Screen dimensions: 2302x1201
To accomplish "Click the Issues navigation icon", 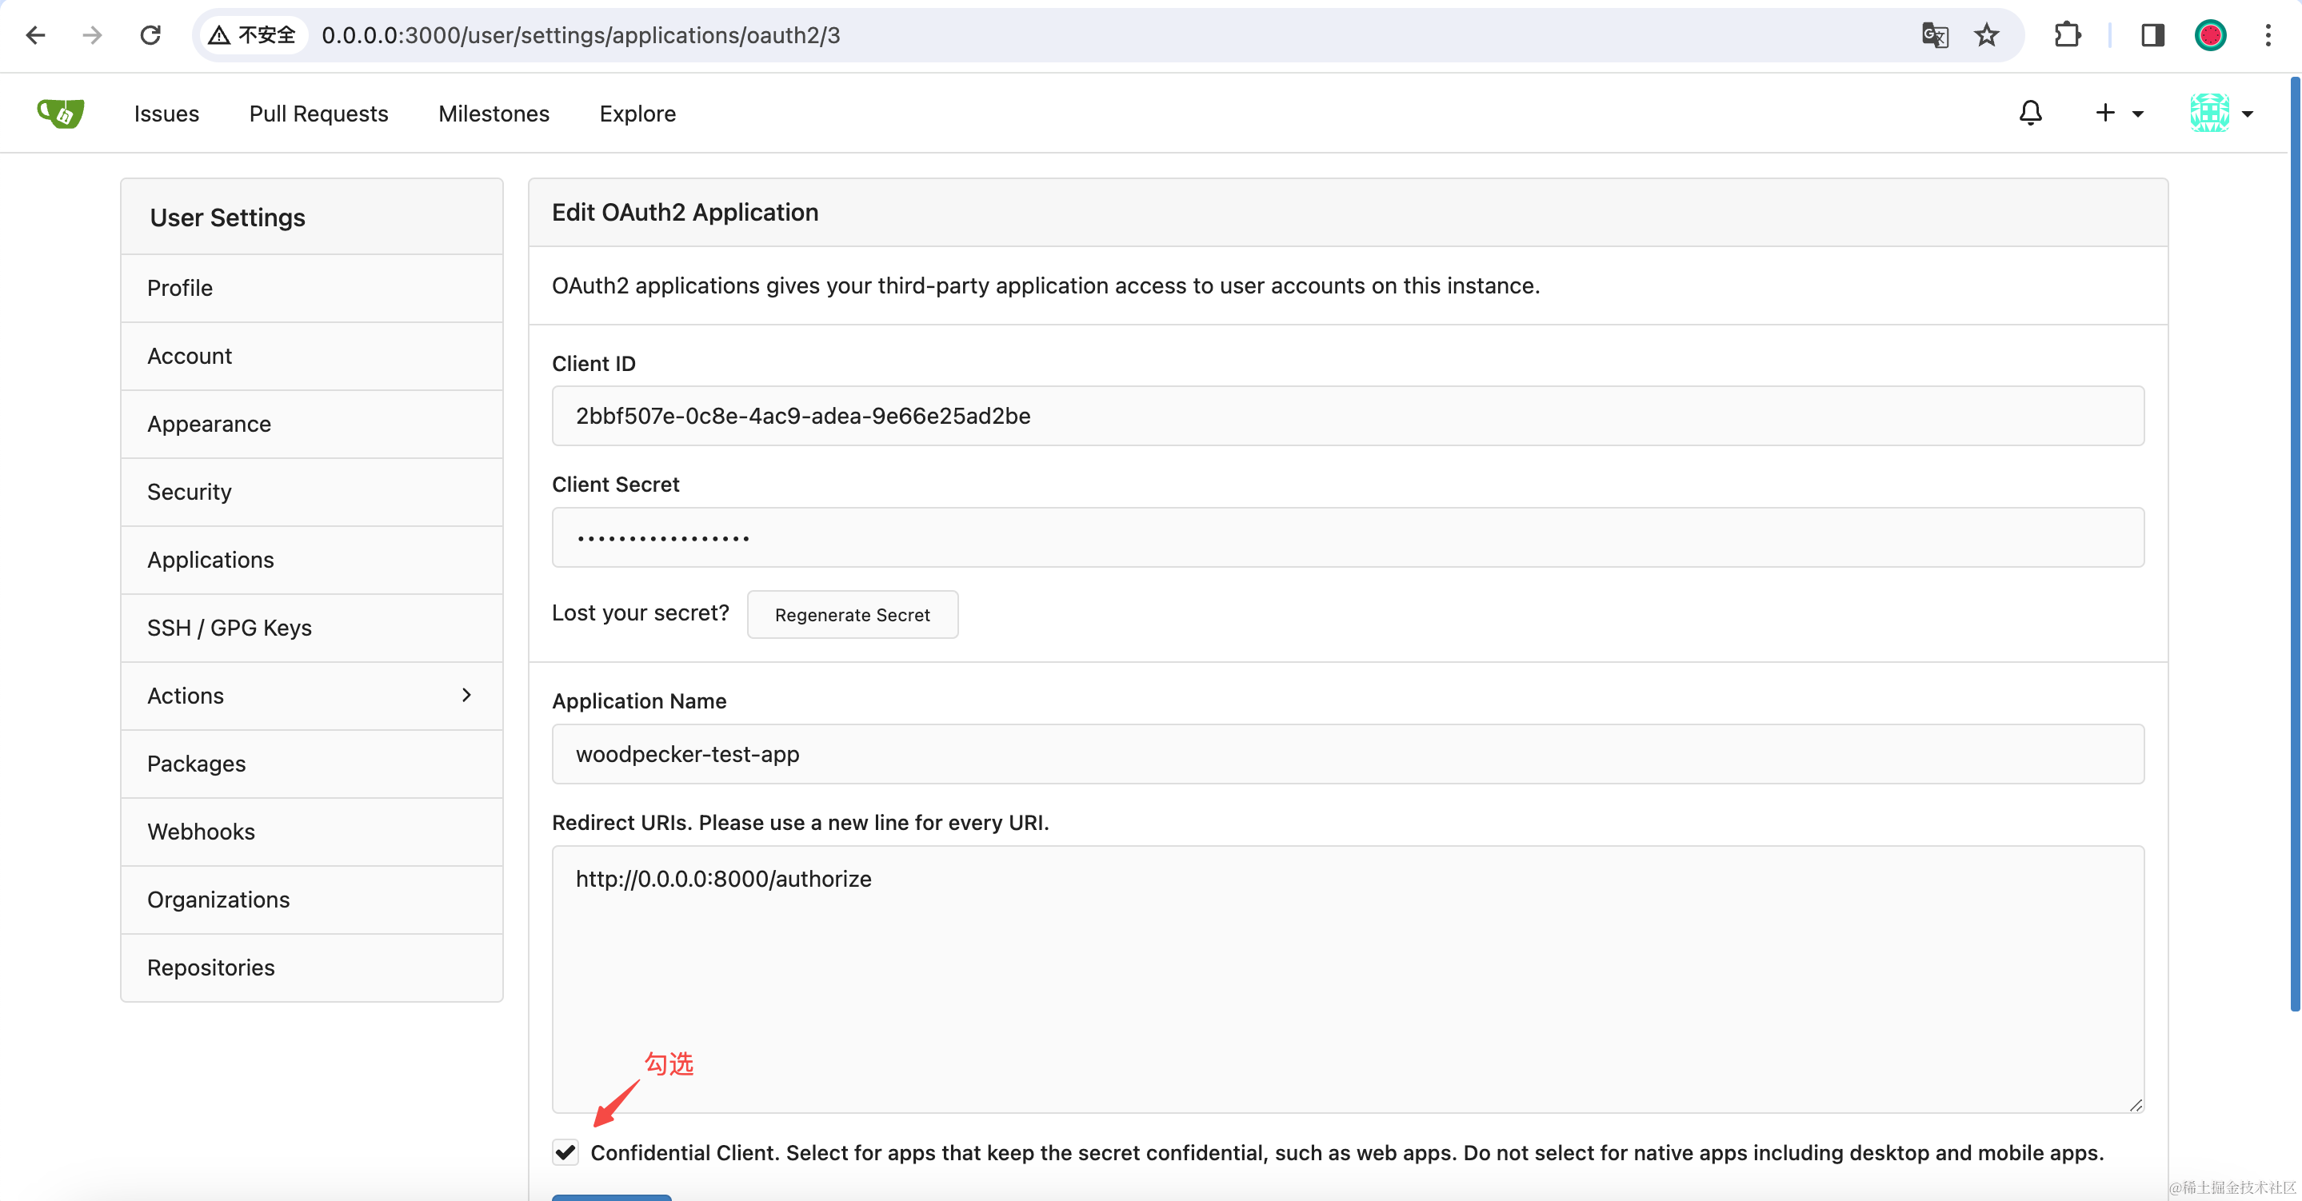I will tap(167, 113).
